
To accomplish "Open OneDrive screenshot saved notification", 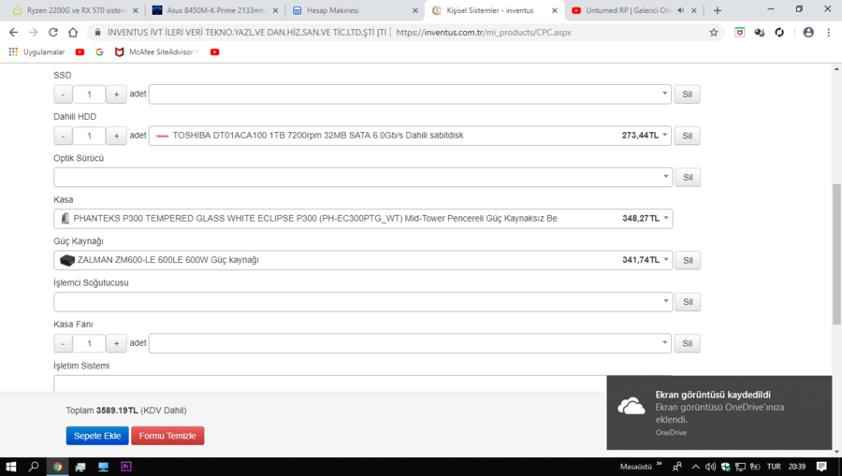I will click(x=719, y=412).
